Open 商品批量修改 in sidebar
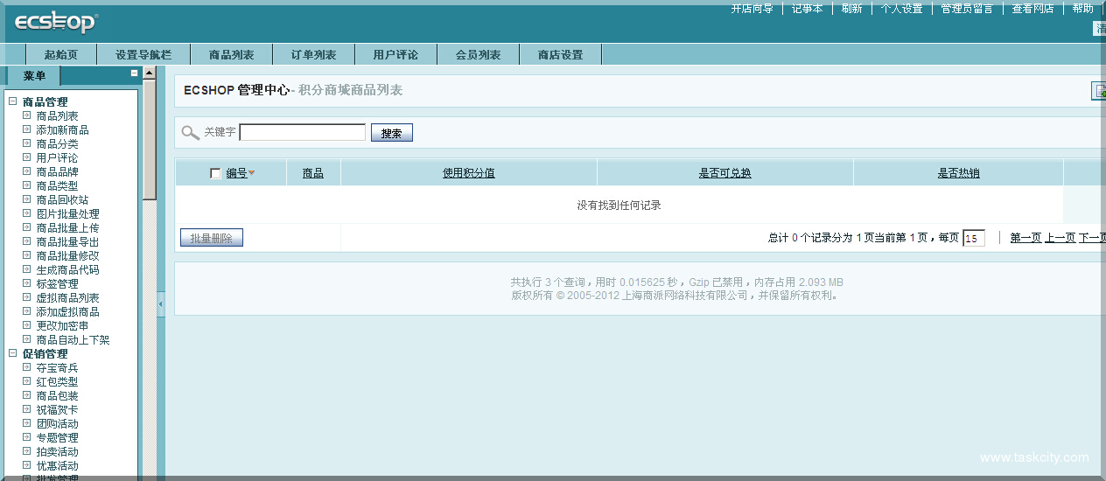This screenshot has height=481, width=1106. pyautogui.click(x=67, y=255)
